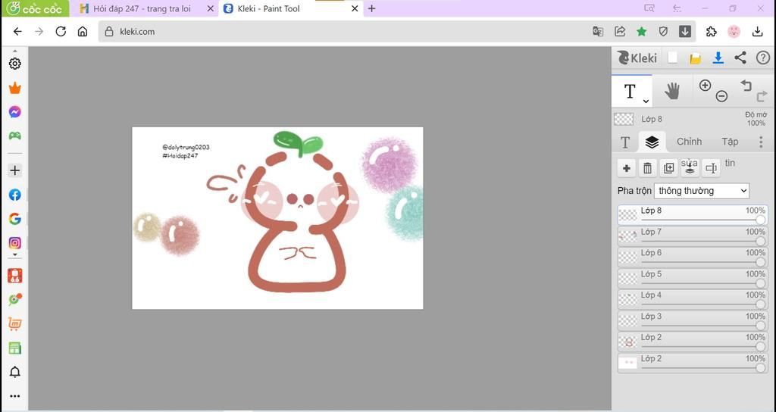Open the yellow folder import icon
776x412 pixels.
(696, 58)
